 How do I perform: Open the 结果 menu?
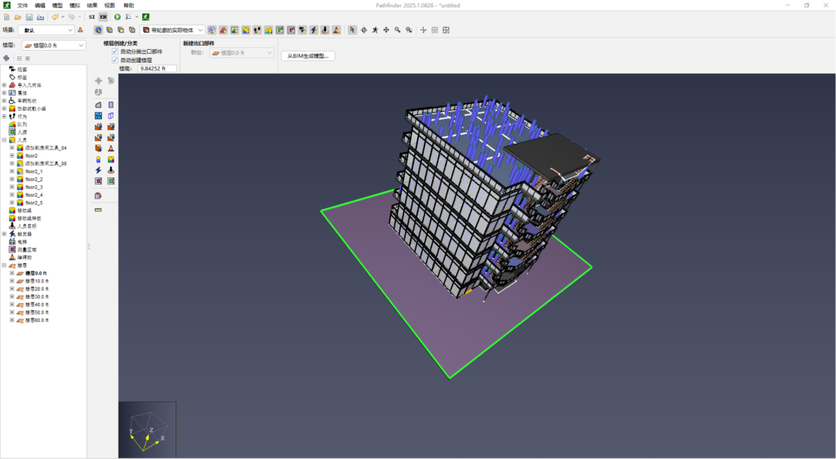pos(92,5)
